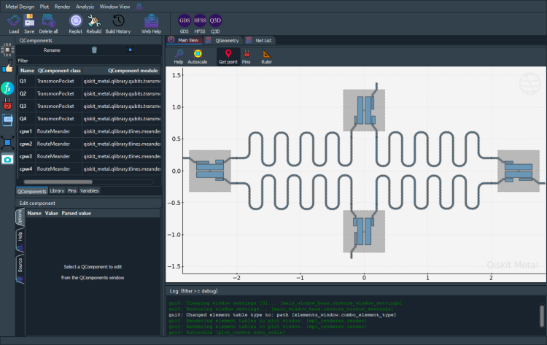Click the trash icon next to Rename
Screen dimensions: 547x345
tap(94, 50)
